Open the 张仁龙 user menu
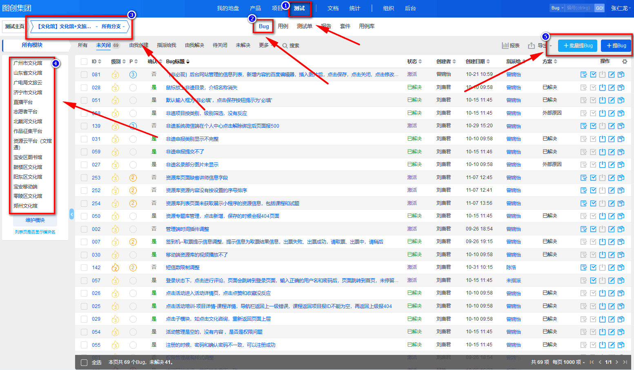 (x=621, y=8)
